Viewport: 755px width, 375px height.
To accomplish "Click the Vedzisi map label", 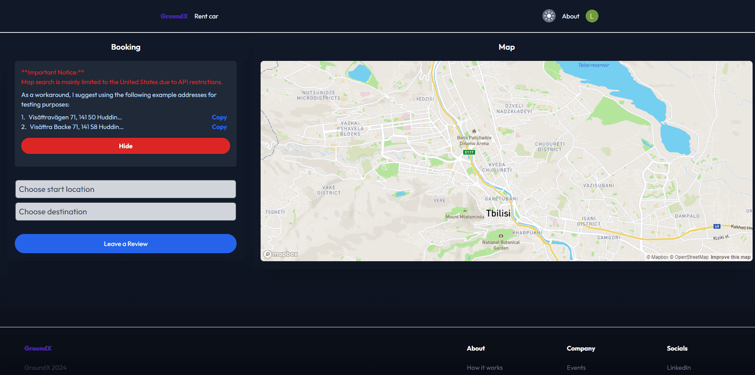I will tap(425, 99).
